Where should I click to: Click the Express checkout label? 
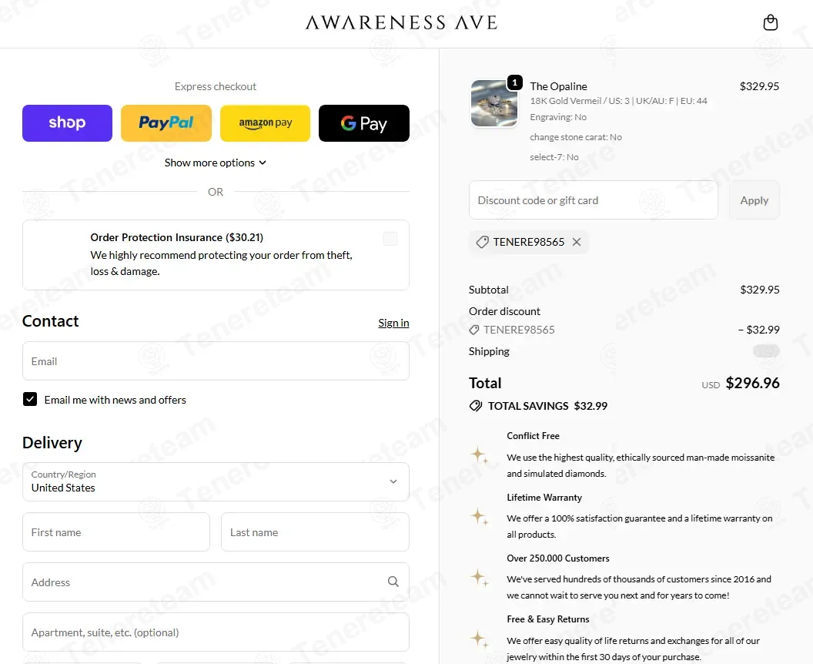point(216,86)
